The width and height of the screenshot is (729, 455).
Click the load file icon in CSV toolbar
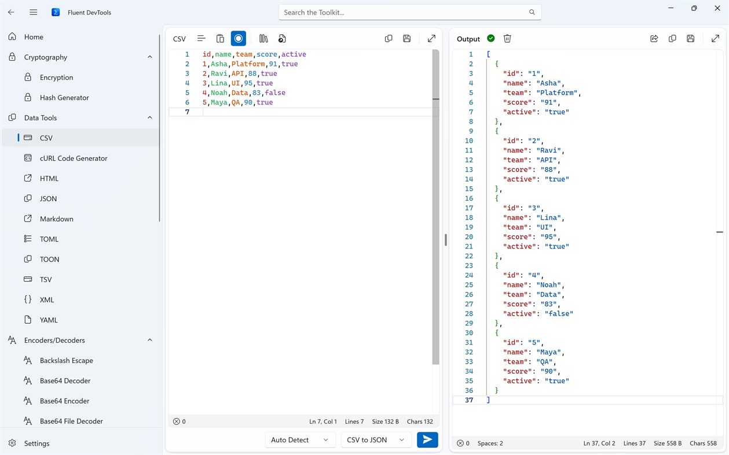[282, 39]
